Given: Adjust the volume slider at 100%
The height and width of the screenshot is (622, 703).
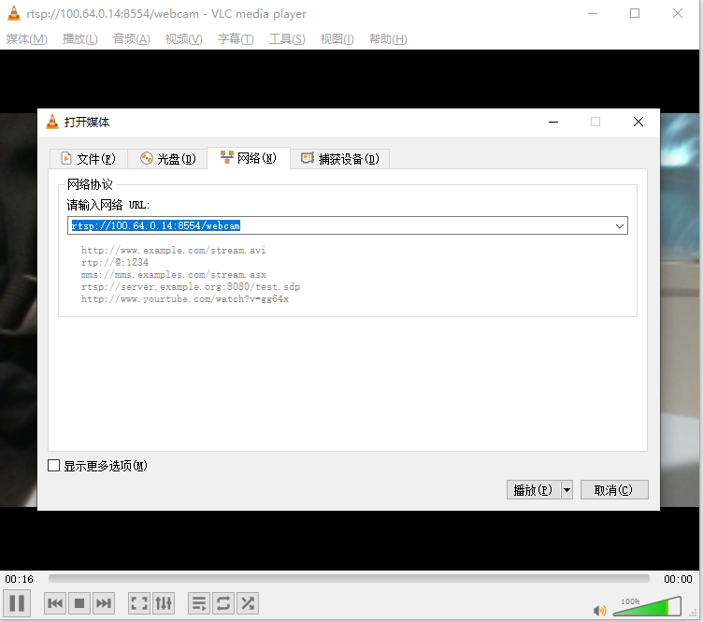Looking at the screenshot, I should tap(647, 606).
